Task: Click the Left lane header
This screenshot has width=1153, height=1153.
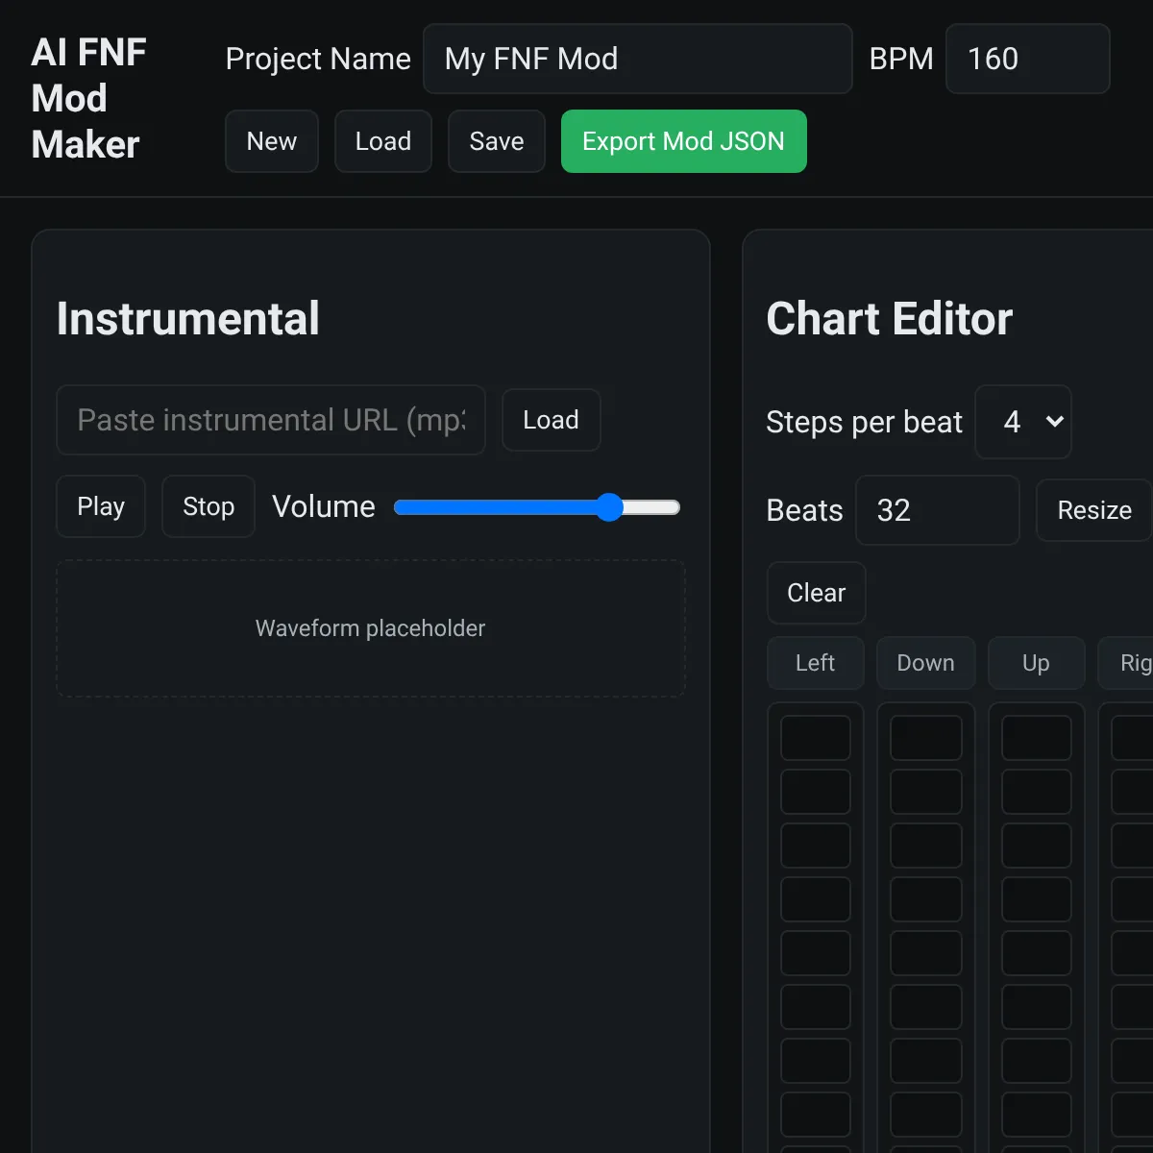Action: [x=816, y=663]
